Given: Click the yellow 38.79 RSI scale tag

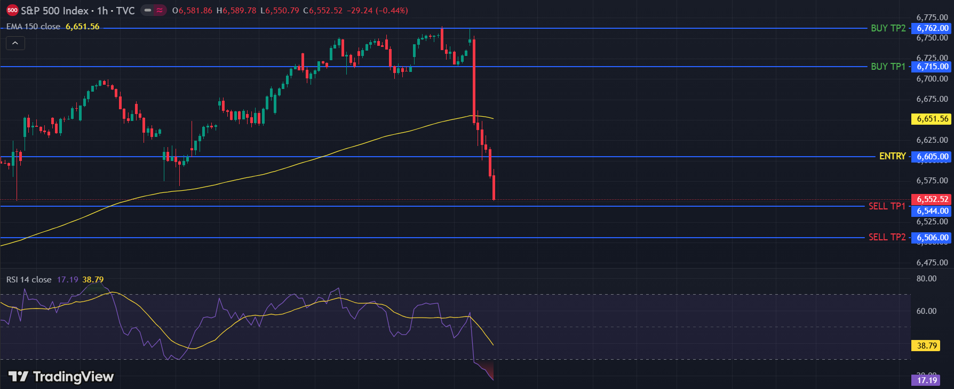Looking at the screenshot, I should pyautogui.click(x=927, y=346).
